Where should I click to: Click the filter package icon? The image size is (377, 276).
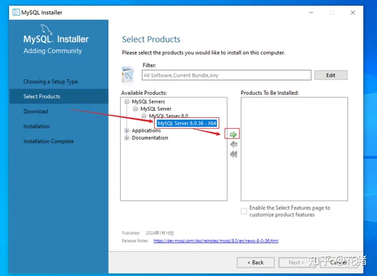tap(128, 75)
